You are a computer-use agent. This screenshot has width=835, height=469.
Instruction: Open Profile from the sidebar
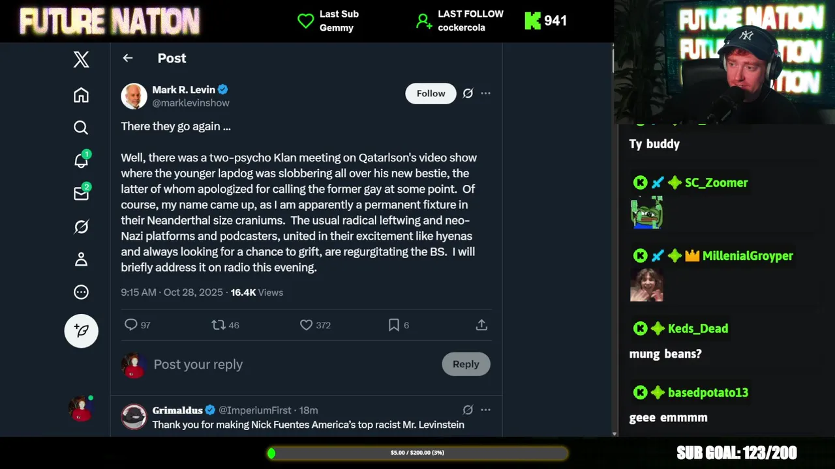click(81, 259)
